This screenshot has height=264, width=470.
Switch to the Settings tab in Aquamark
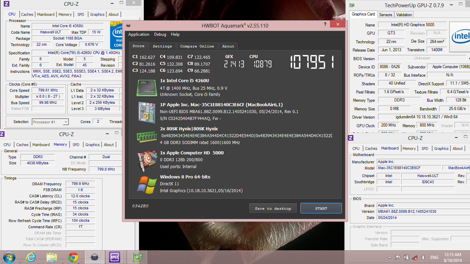162,46
